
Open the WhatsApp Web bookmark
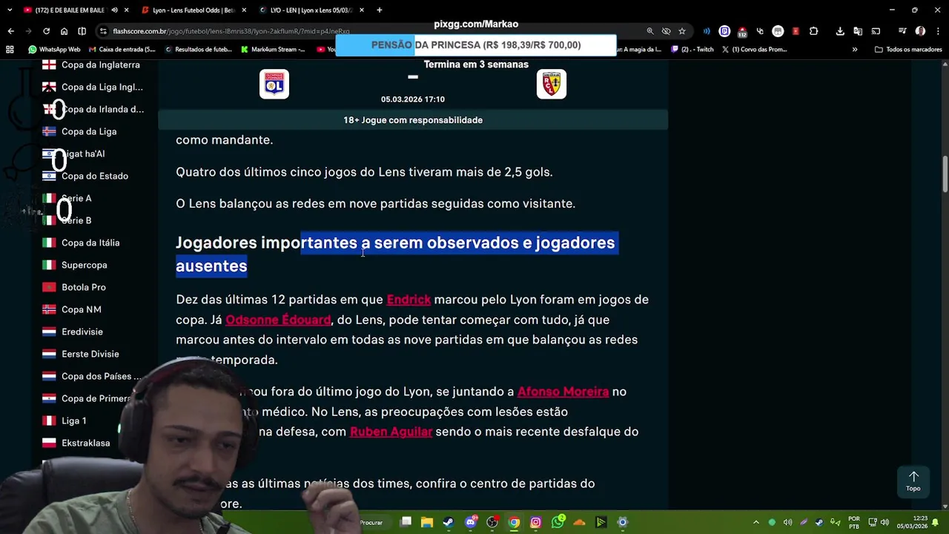click(54, 50)
